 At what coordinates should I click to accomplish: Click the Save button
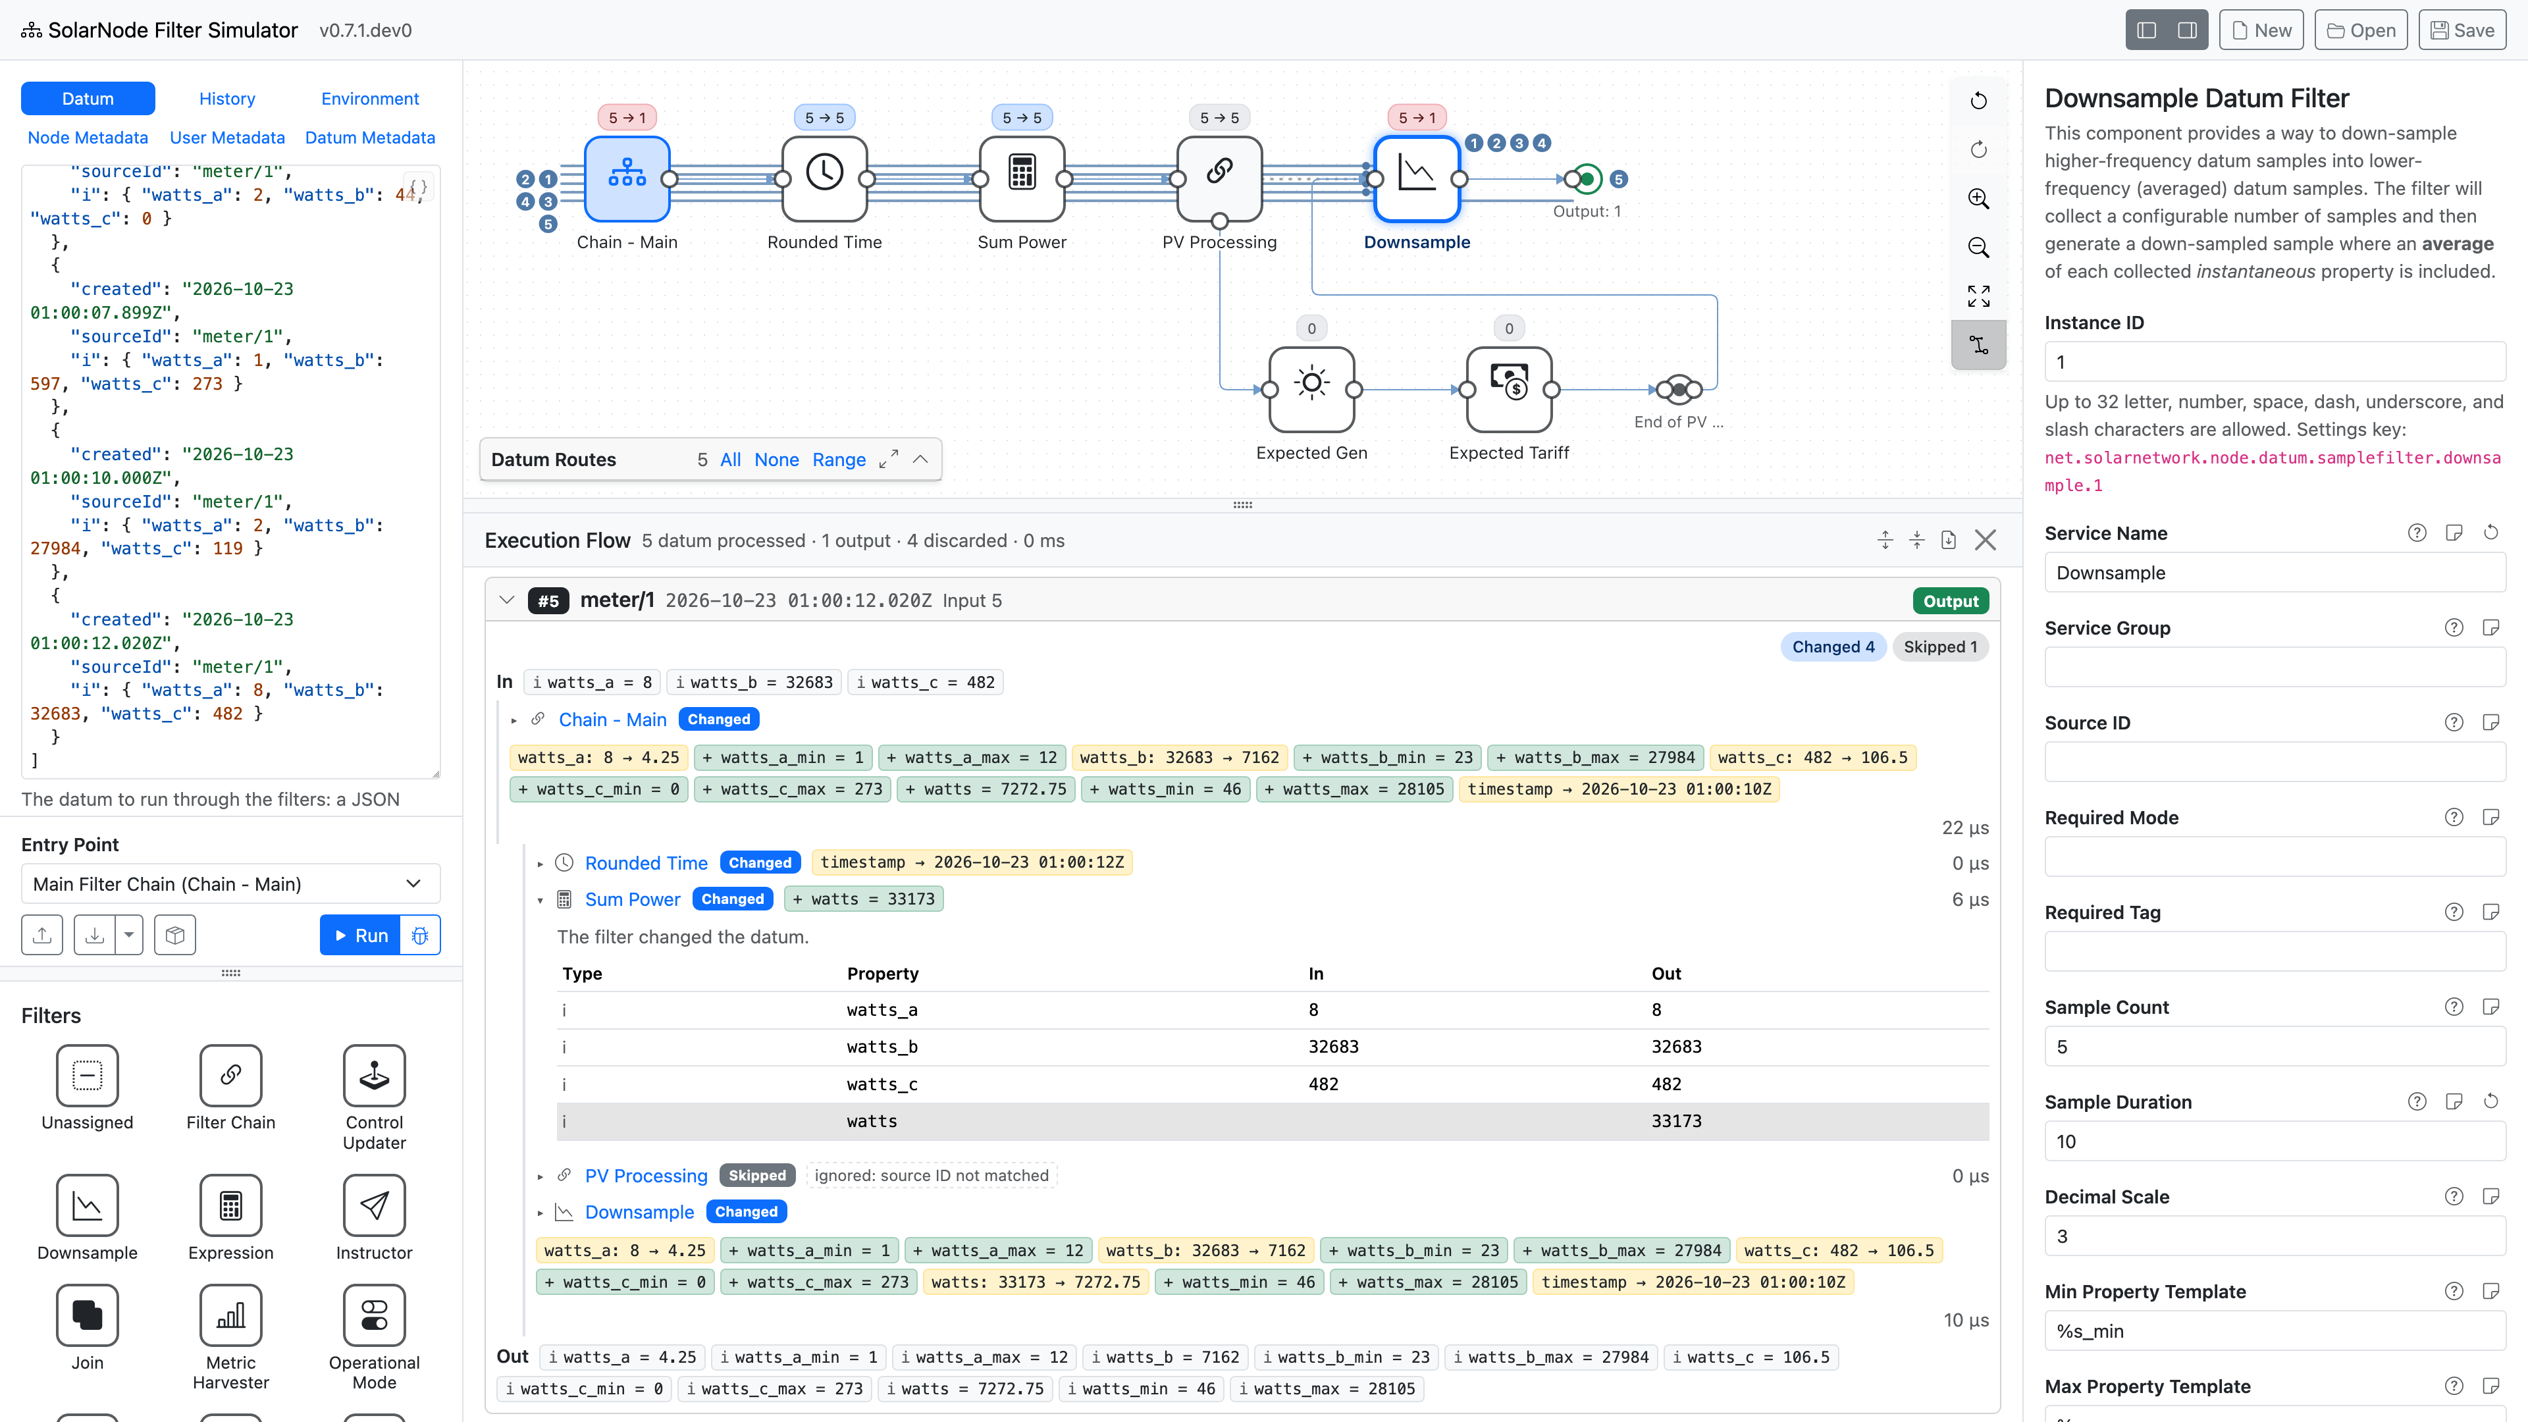(2462, 30)
